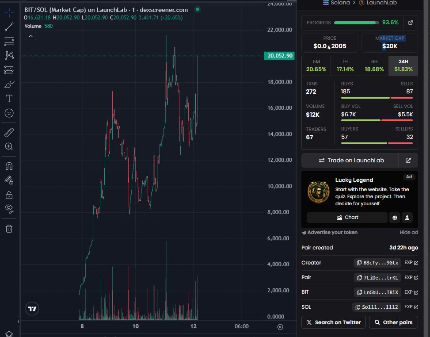Click the TRADERS underlined label
Image resolution: width=430 pixels, height=337 pixels.
316,129
